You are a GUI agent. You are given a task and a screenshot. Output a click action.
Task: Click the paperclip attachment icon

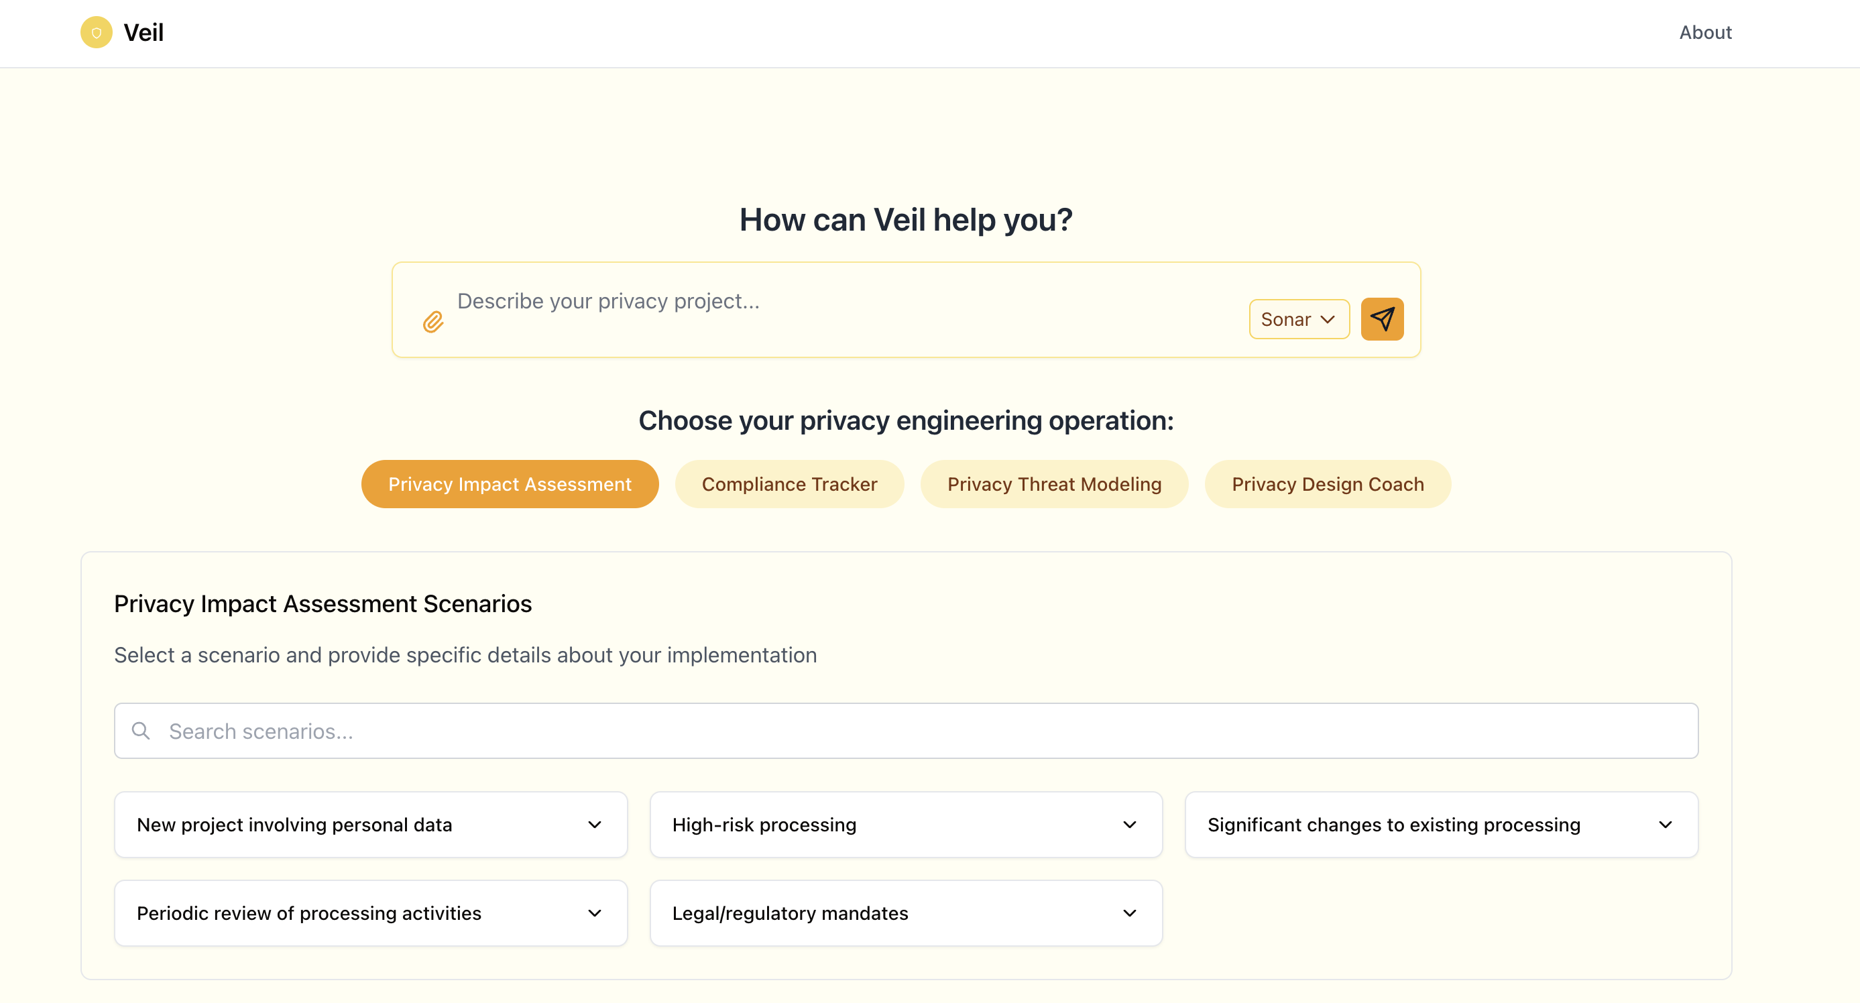coord(432,321)
